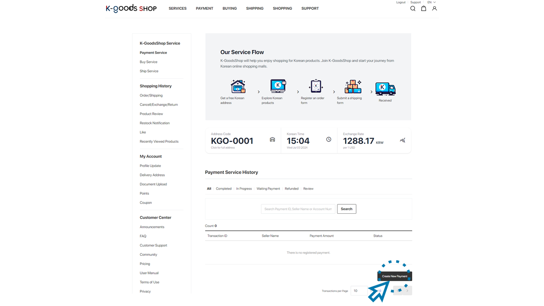Open Restock Notification in sidebar

pyautogui.click(x=155, y=123)
